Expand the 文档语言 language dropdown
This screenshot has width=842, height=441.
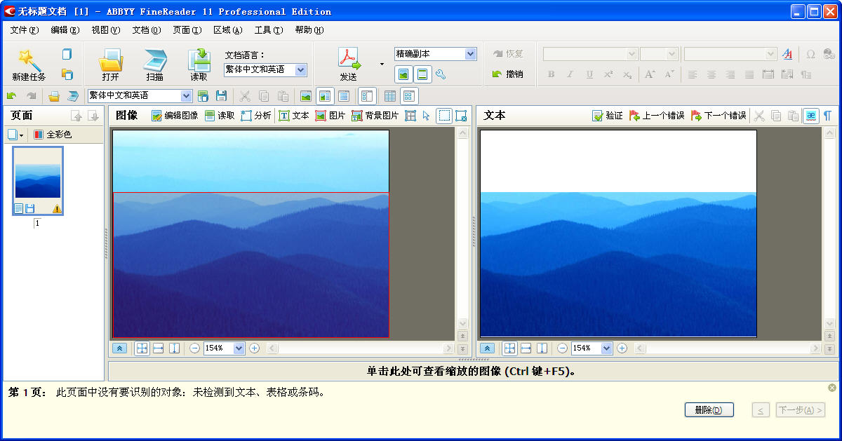pos(301,69)
